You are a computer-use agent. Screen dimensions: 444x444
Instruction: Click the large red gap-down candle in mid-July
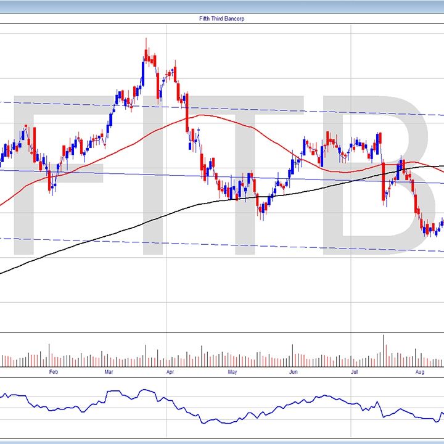[x=384, y=179]
